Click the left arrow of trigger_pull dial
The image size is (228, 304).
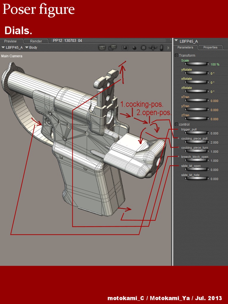coord(186,133)
